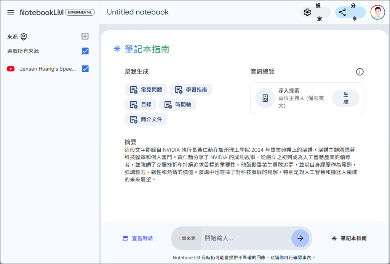Click the 生成 audio overview button
The width and height of the screenshot is (390, 264).
[345, 98]
